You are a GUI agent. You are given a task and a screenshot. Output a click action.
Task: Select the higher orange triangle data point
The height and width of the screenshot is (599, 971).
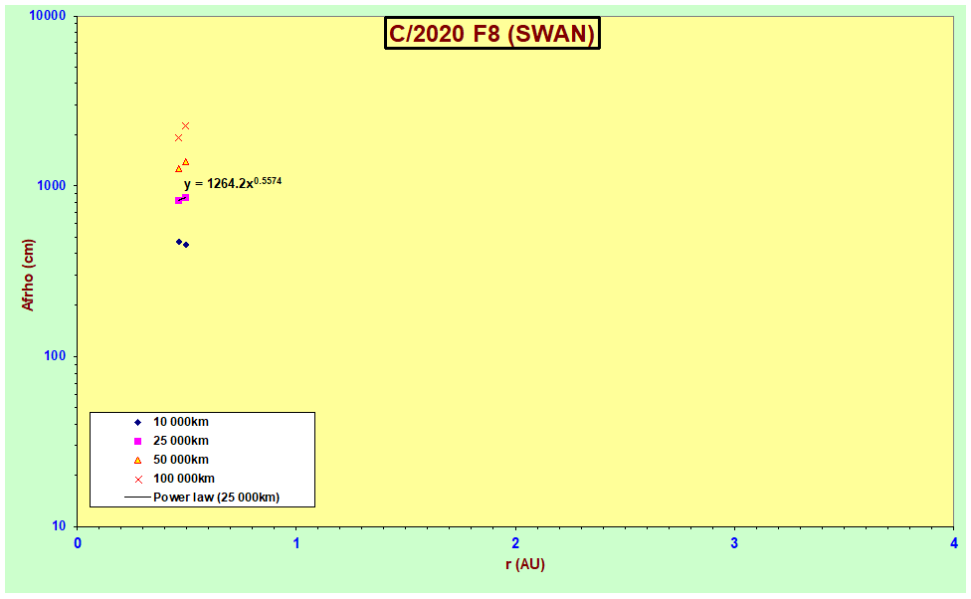(x=185, y=162)
